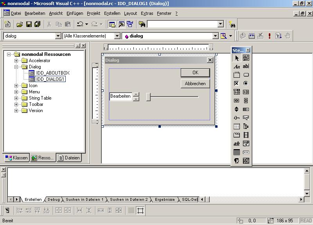Select the IP Address control tool
Viewport: 313px width, 225px height.
click(x=246, y=152)
